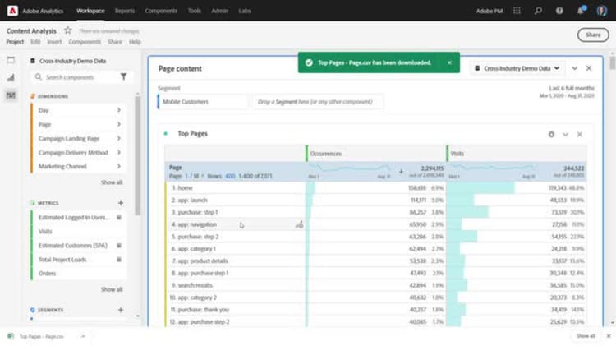Add a new segment with plus icon

[x=121, y=310]
